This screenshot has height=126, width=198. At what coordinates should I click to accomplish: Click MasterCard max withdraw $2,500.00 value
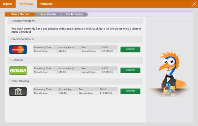click(x=107, y=51)
